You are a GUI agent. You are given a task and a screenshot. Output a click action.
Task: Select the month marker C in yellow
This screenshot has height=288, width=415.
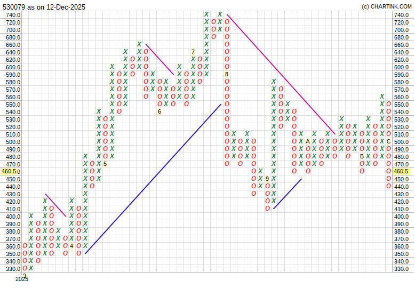click(x=389, y=141)
